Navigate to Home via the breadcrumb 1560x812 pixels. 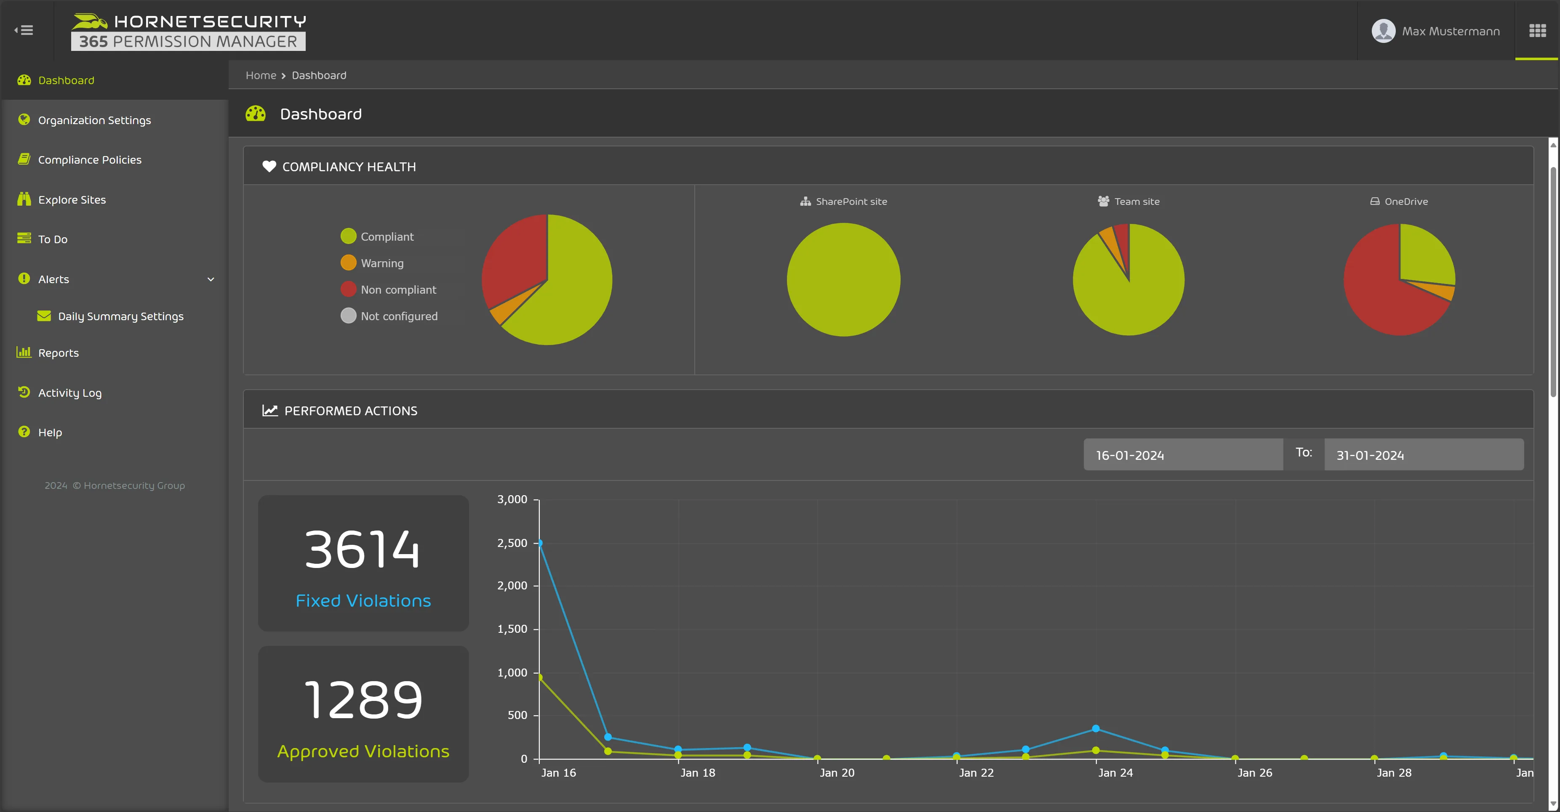(x=261, y=75)
